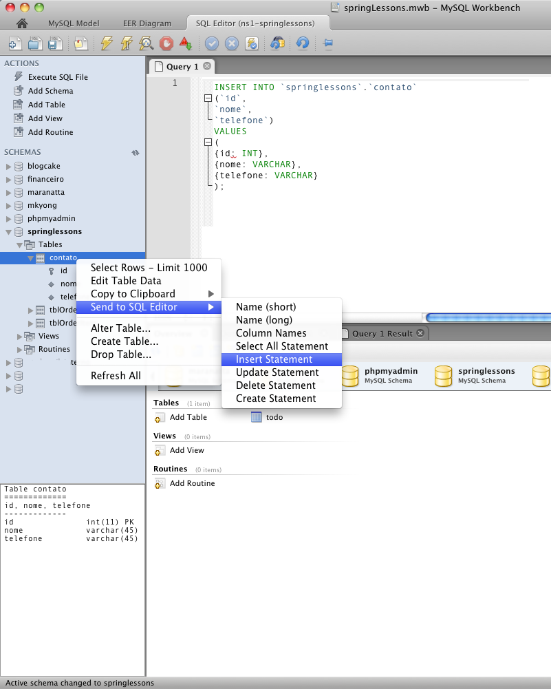Expand the financeiro schema
Image resolution: width=551 pixels, height=689 pixels.
8,179
